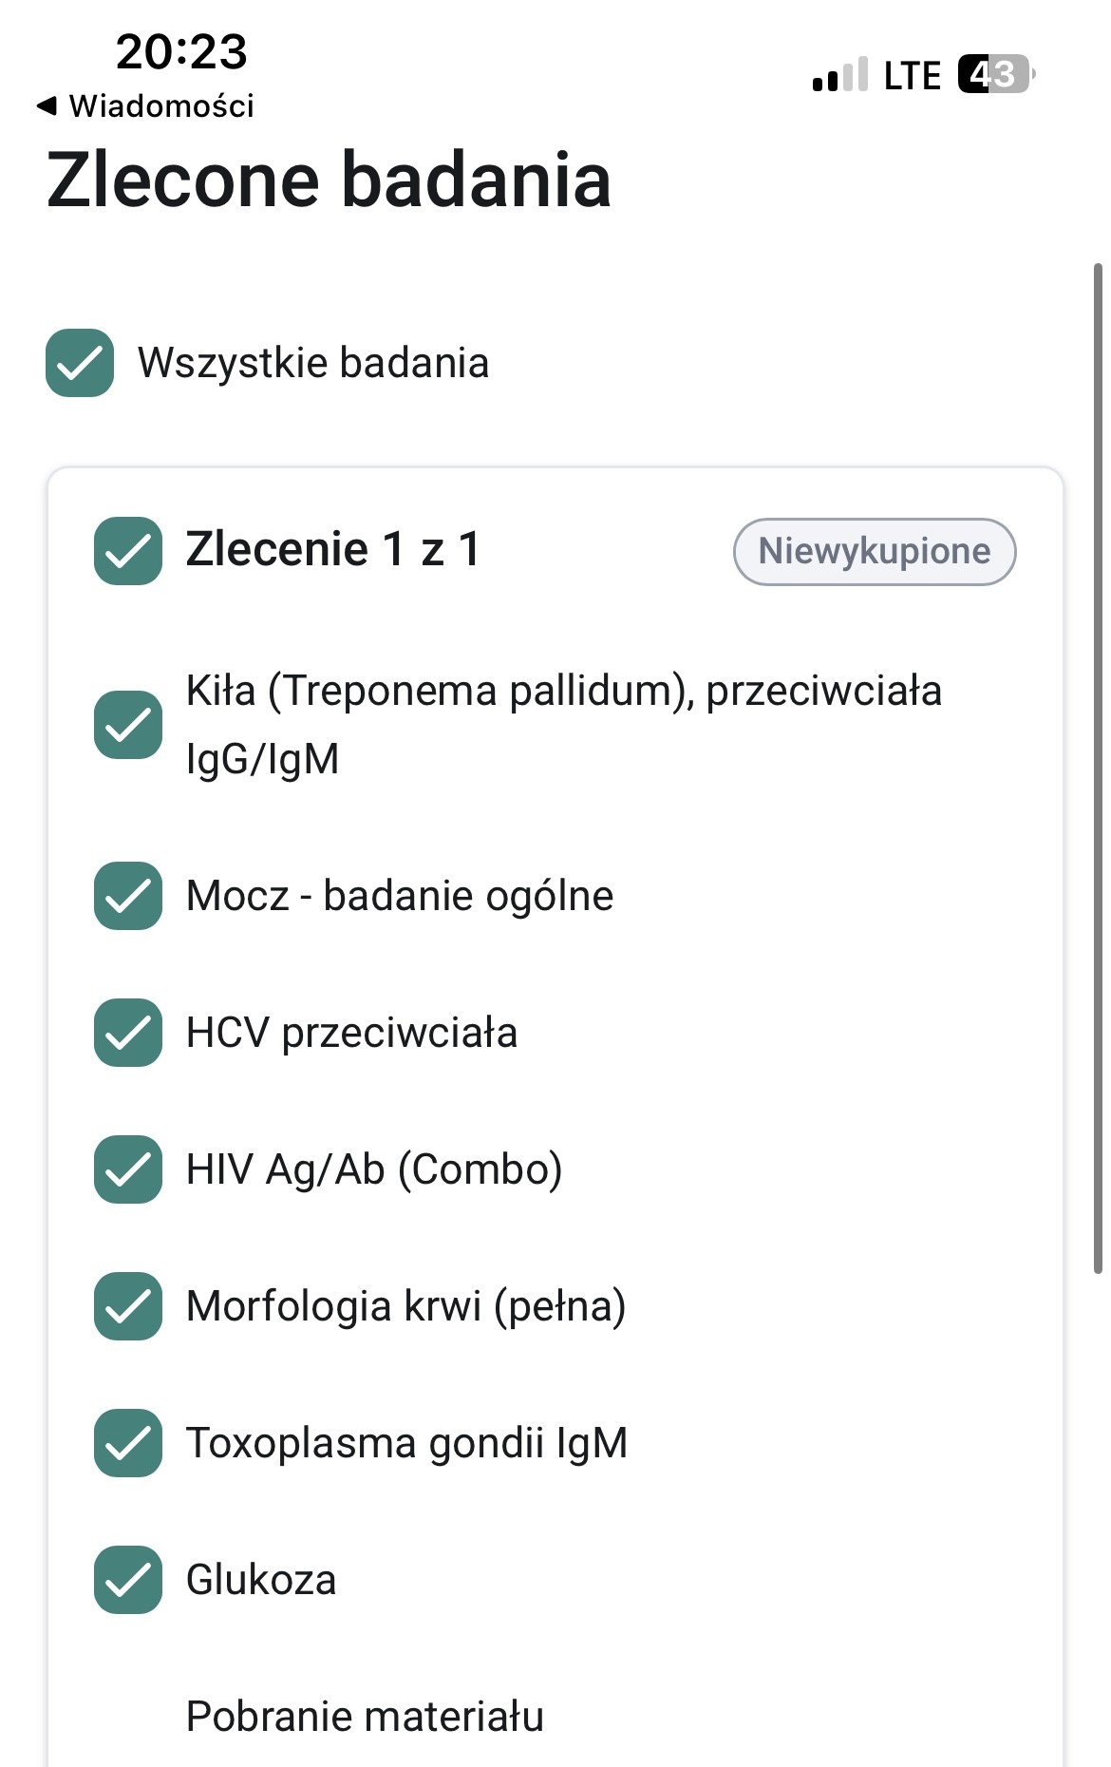
Task: Uncheck Mocz - badanie ogólne
Action: pos(128,896)
